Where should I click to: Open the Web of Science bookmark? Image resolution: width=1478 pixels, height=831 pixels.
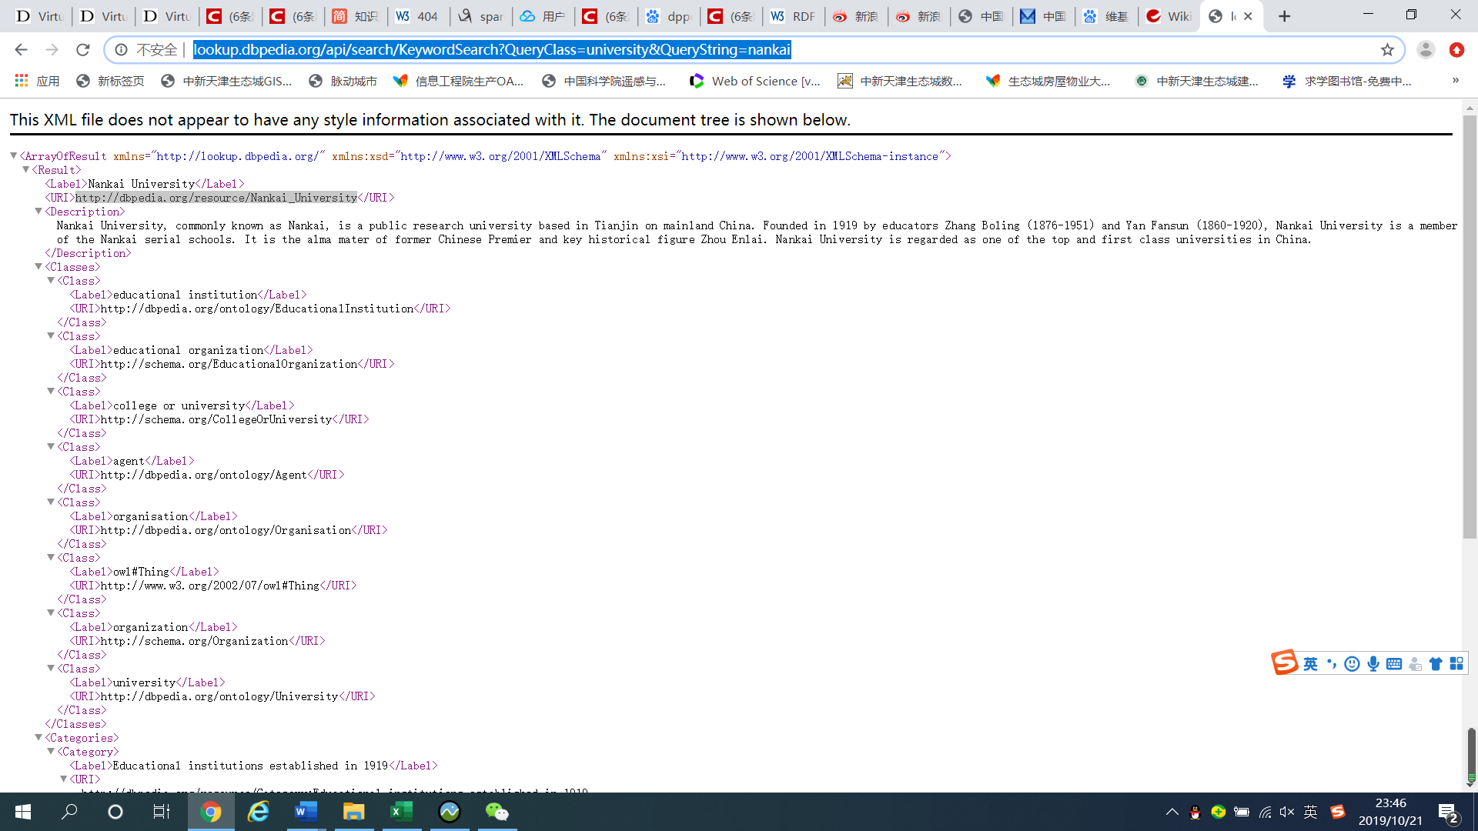coord(754,81)
